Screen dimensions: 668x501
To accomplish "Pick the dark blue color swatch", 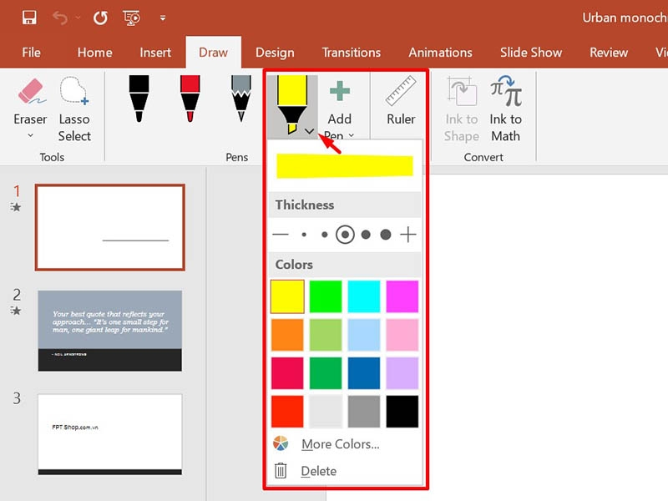I will [364, 373].
